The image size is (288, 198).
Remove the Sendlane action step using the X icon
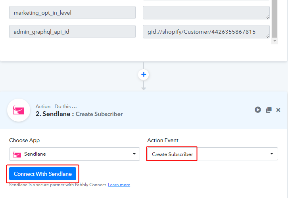(278, 110)
